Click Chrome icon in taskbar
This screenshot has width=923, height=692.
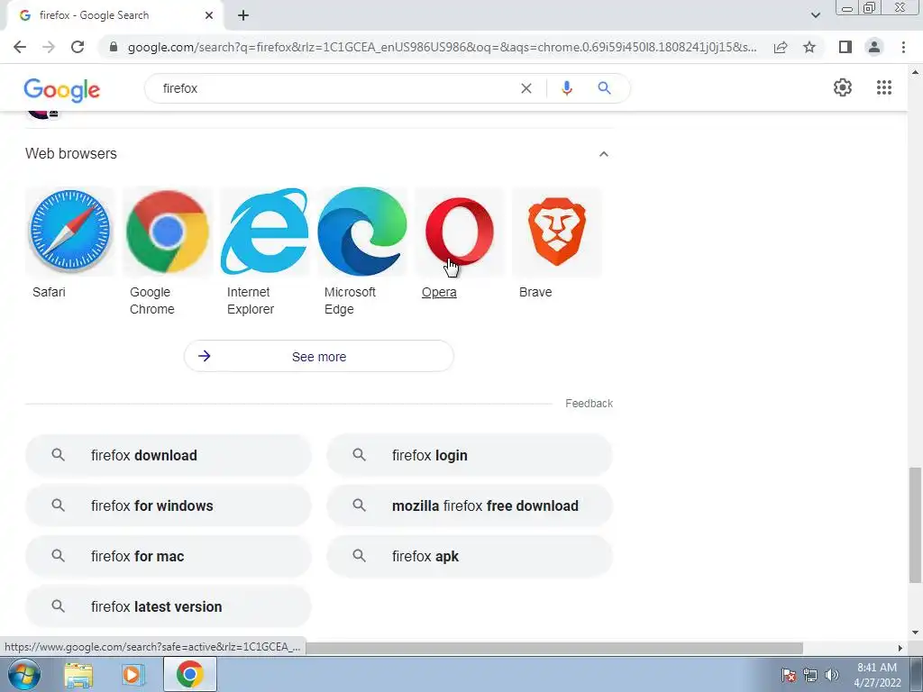(189, 674)
